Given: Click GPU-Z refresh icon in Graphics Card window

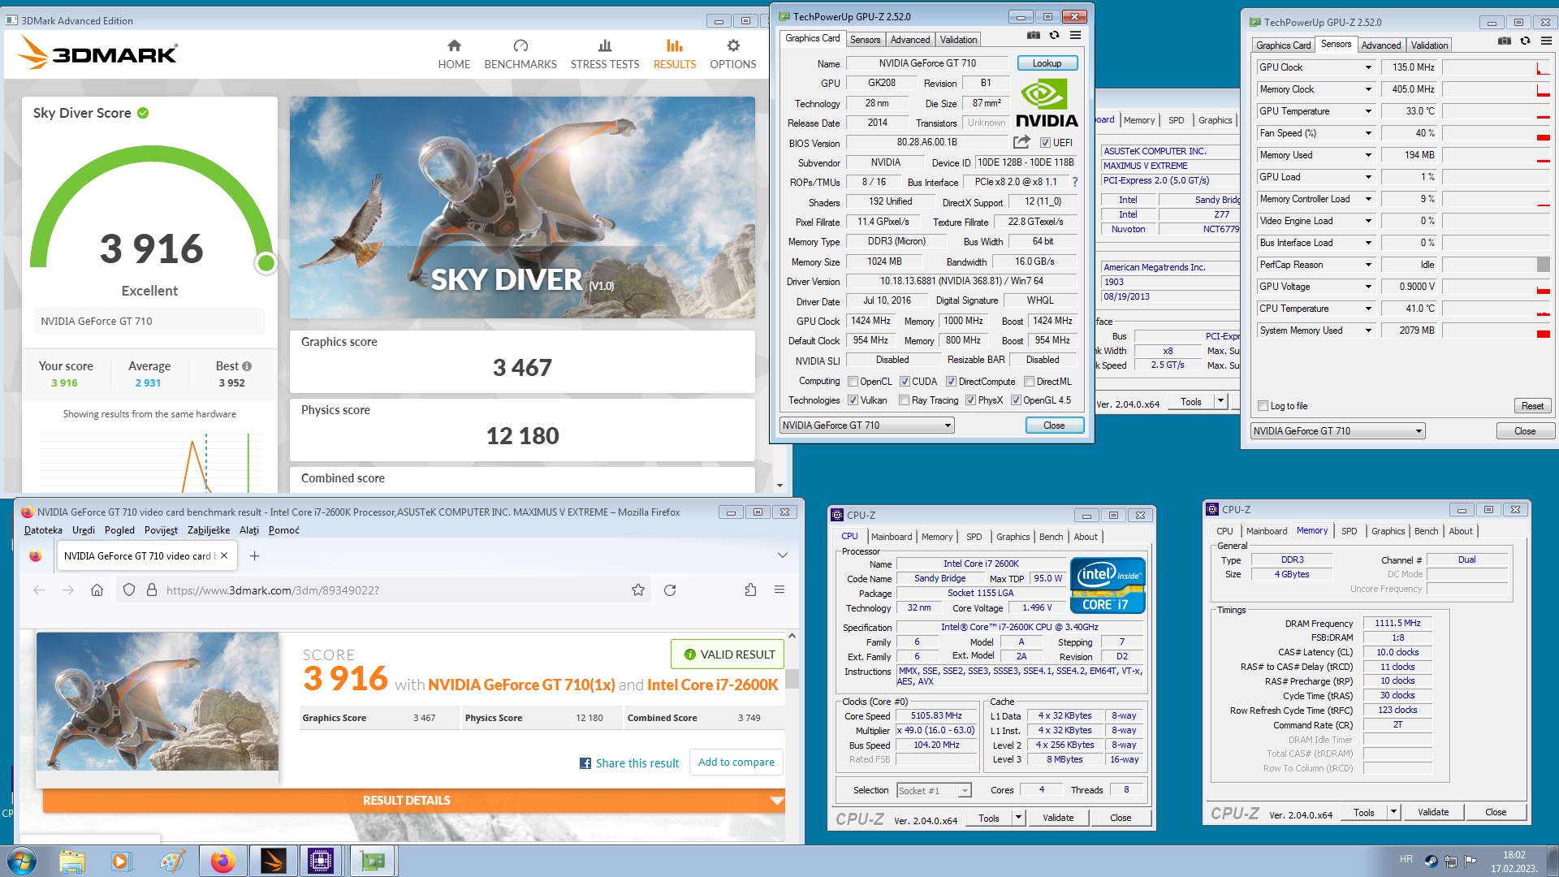Looking at the screenshot, I should click(x=1054, y=36).
